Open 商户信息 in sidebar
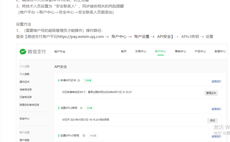 [x=25, y=140]
